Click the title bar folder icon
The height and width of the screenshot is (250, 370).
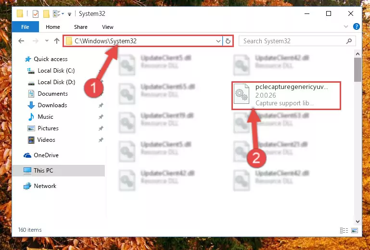[x=20, y=13]
